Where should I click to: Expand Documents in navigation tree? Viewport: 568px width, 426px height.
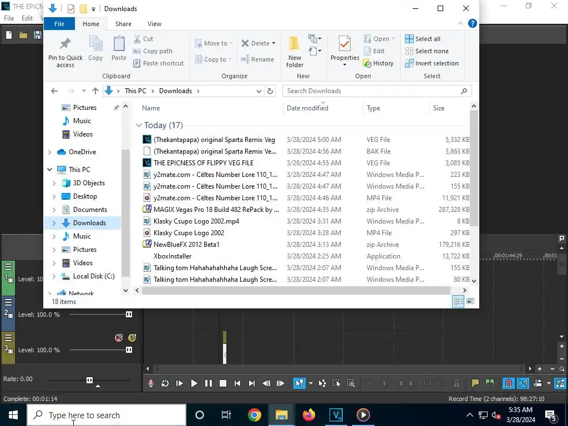[54, 210]
